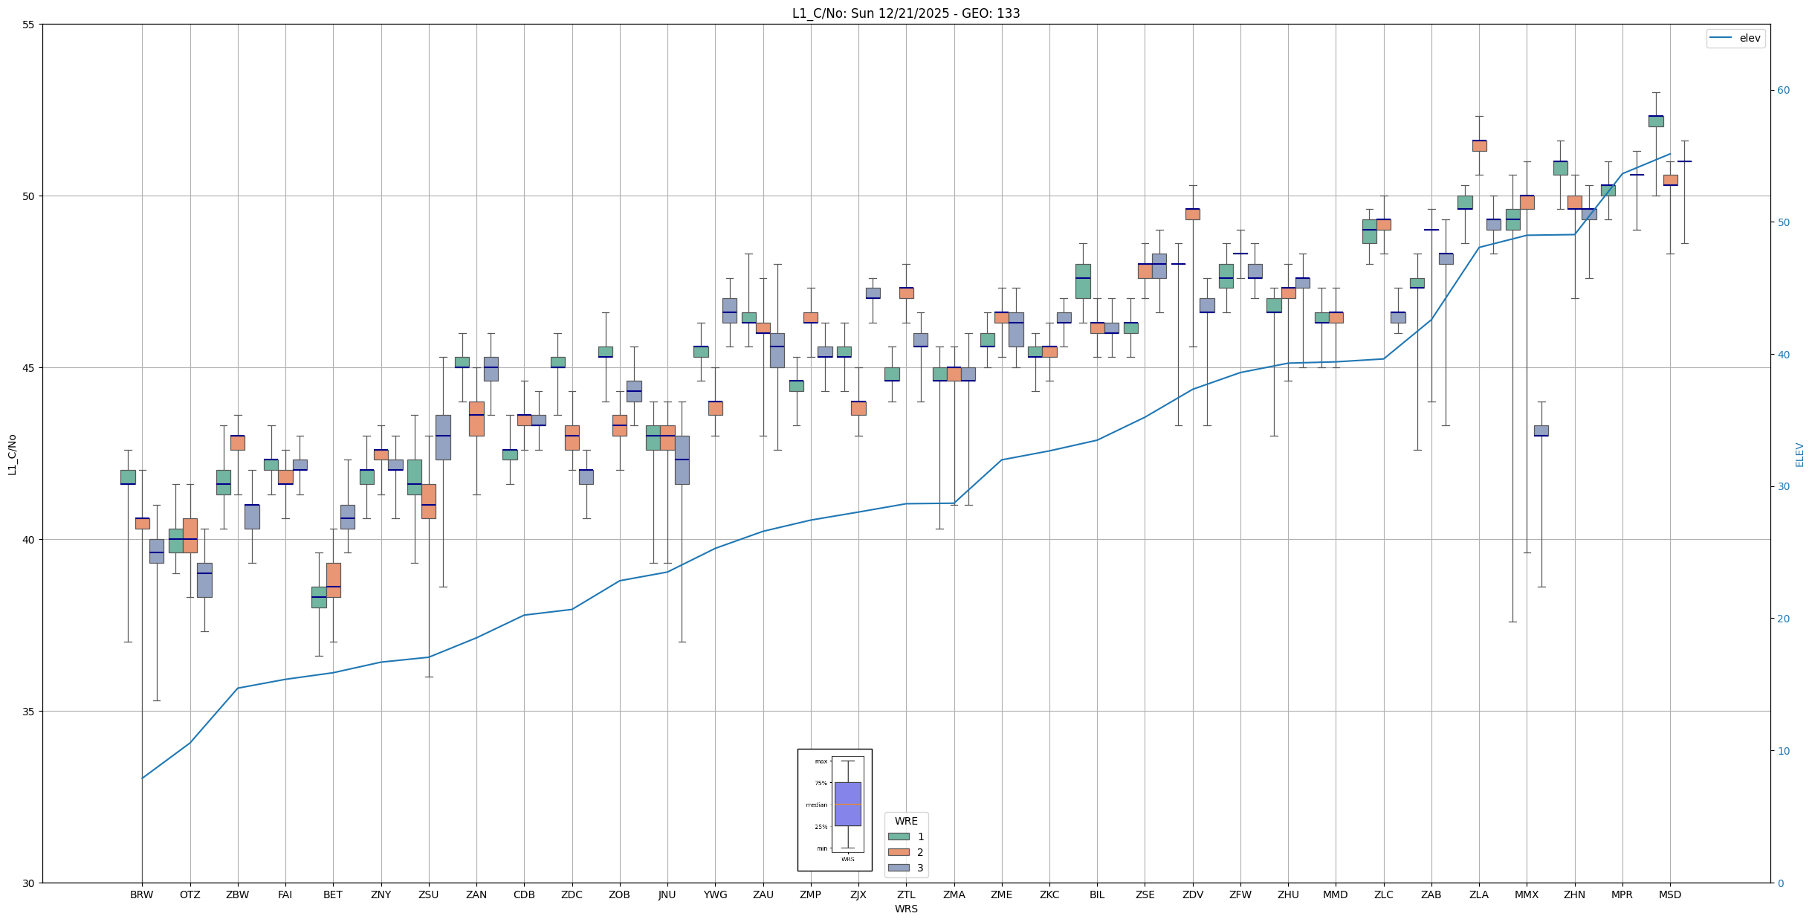Click the WRS x-axis title
Screen dimensions: 1812x922
[x=905, y=909]
